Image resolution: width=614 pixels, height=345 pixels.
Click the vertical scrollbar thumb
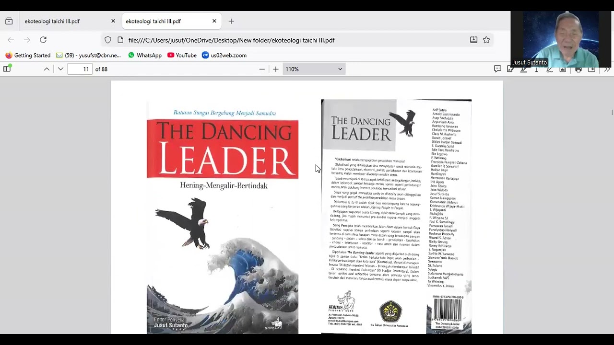pos(612,112)
